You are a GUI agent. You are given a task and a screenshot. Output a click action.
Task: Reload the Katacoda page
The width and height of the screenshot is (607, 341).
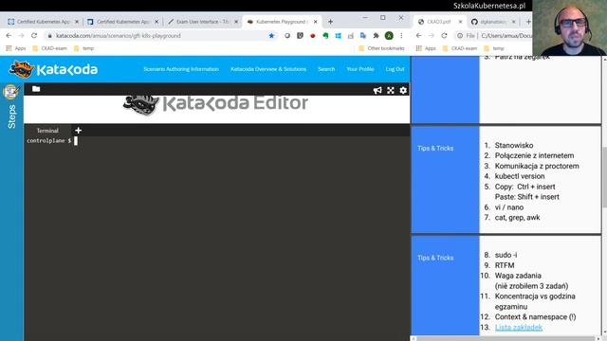coord(34,36)
